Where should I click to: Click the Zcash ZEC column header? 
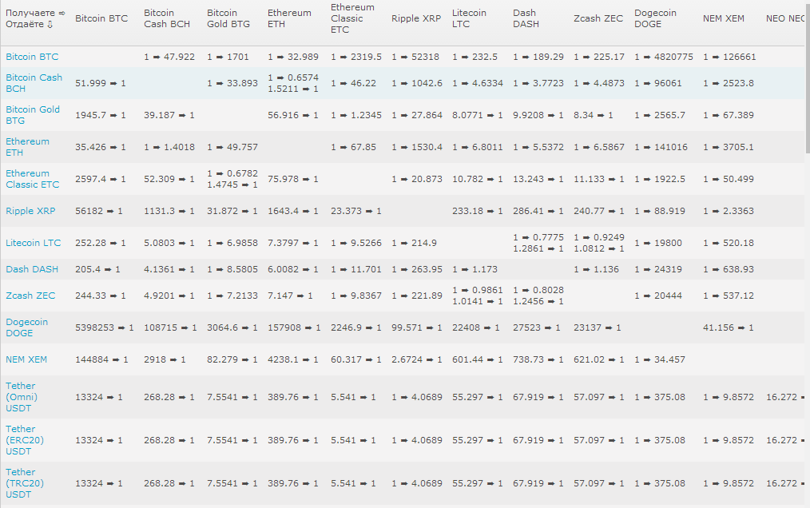[598, 18]
